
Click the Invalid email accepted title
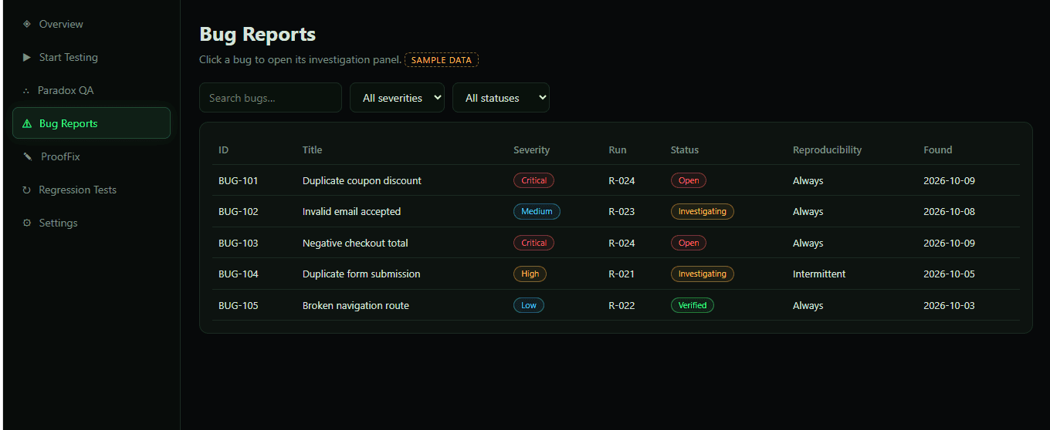pyautogui.click(x=351, y=212)
